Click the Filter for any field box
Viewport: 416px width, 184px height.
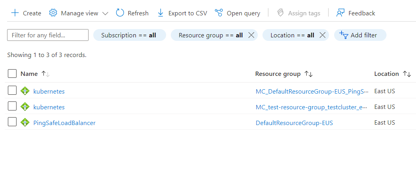[48, 35]
